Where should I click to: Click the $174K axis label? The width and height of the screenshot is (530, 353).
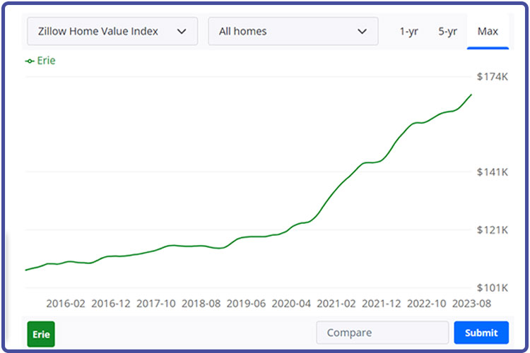[x=492, y=77]
